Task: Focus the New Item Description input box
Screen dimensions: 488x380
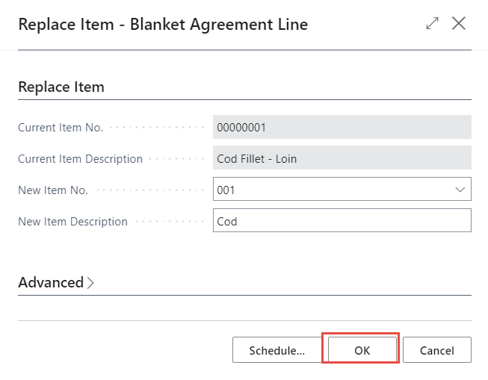Action: tap(342, 221)
